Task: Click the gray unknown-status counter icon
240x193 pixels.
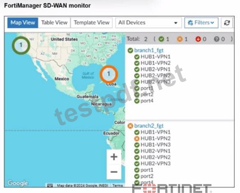Action: pyautogui.click(x=217, y=39)
